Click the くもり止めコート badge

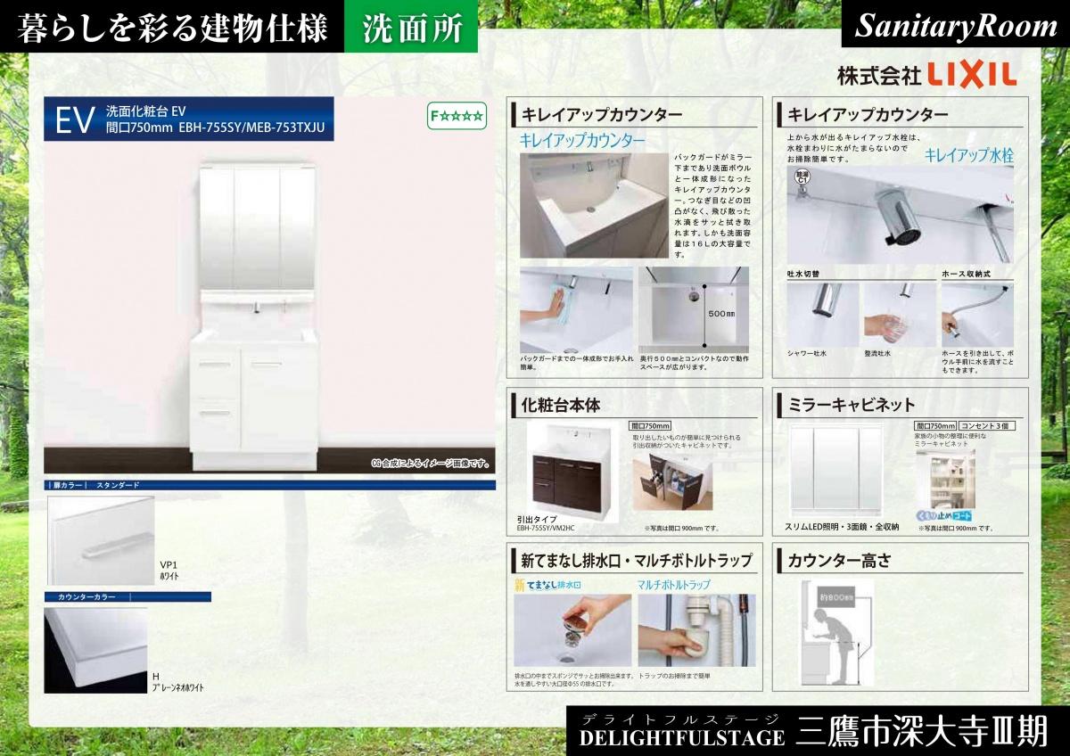point(944,516)
